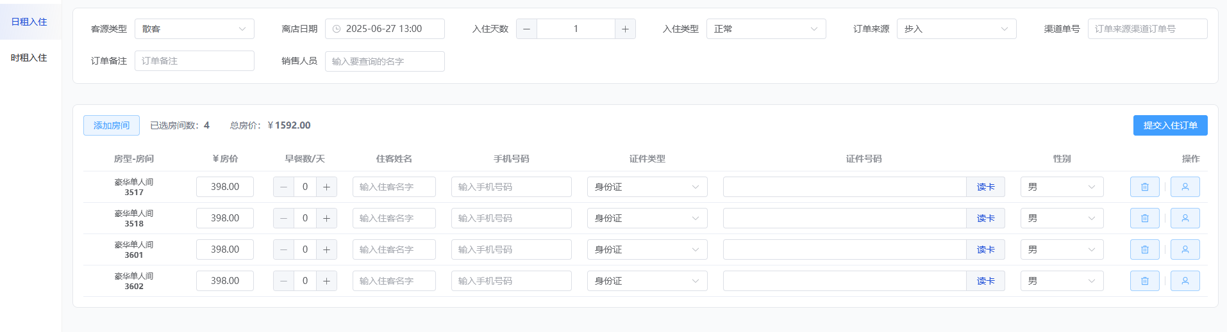
Task: Focus ID number field for room 3518
Action: [x=845, y=218]
